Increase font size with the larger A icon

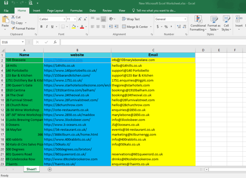coord(80,19)
